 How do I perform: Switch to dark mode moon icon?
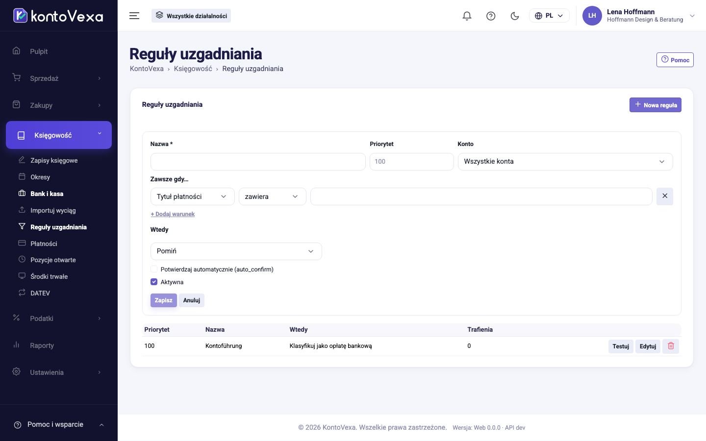(515, 16)
